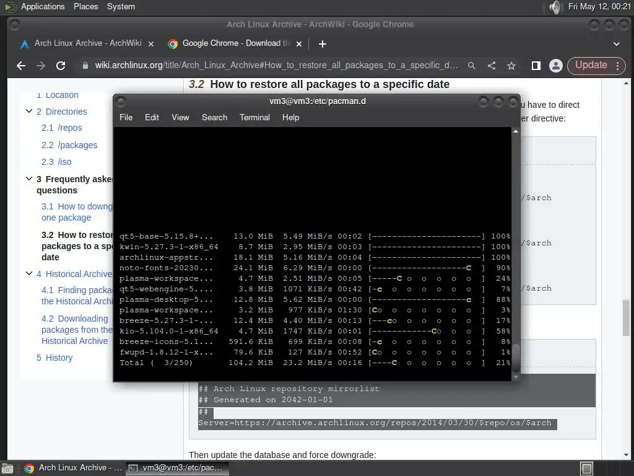
Task: Collapse 4 Historical Archive section
Action: click(29, 273)
